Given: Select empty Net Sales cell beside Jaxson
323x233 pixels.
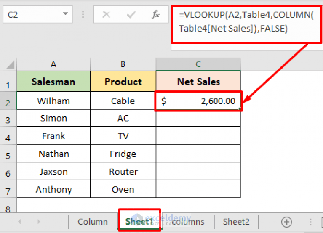Looking at the screenshot, I should [198, 171].
